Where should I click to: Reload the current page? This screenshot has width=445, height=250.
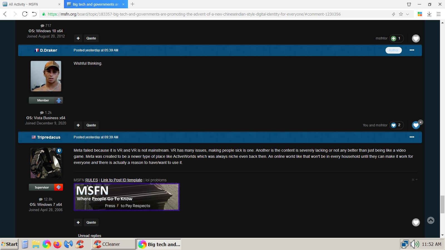25,14
